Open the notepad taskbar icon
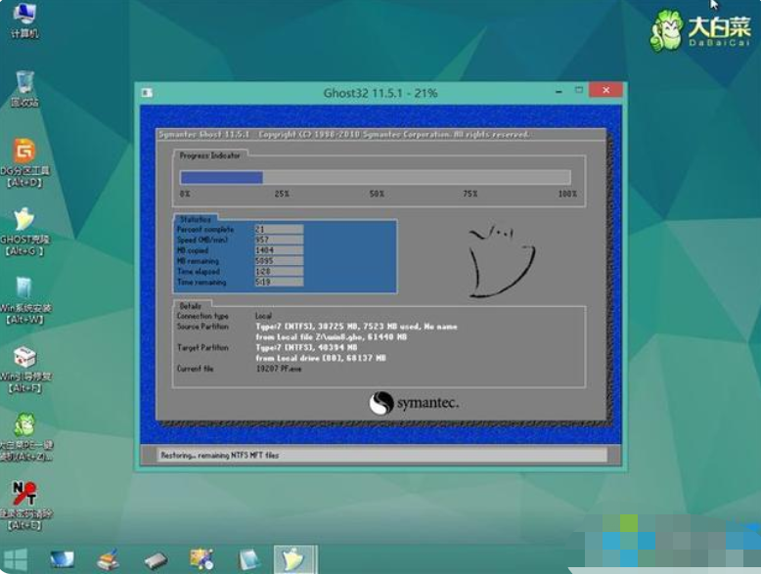The image size is (761, 574). [249, 560]
